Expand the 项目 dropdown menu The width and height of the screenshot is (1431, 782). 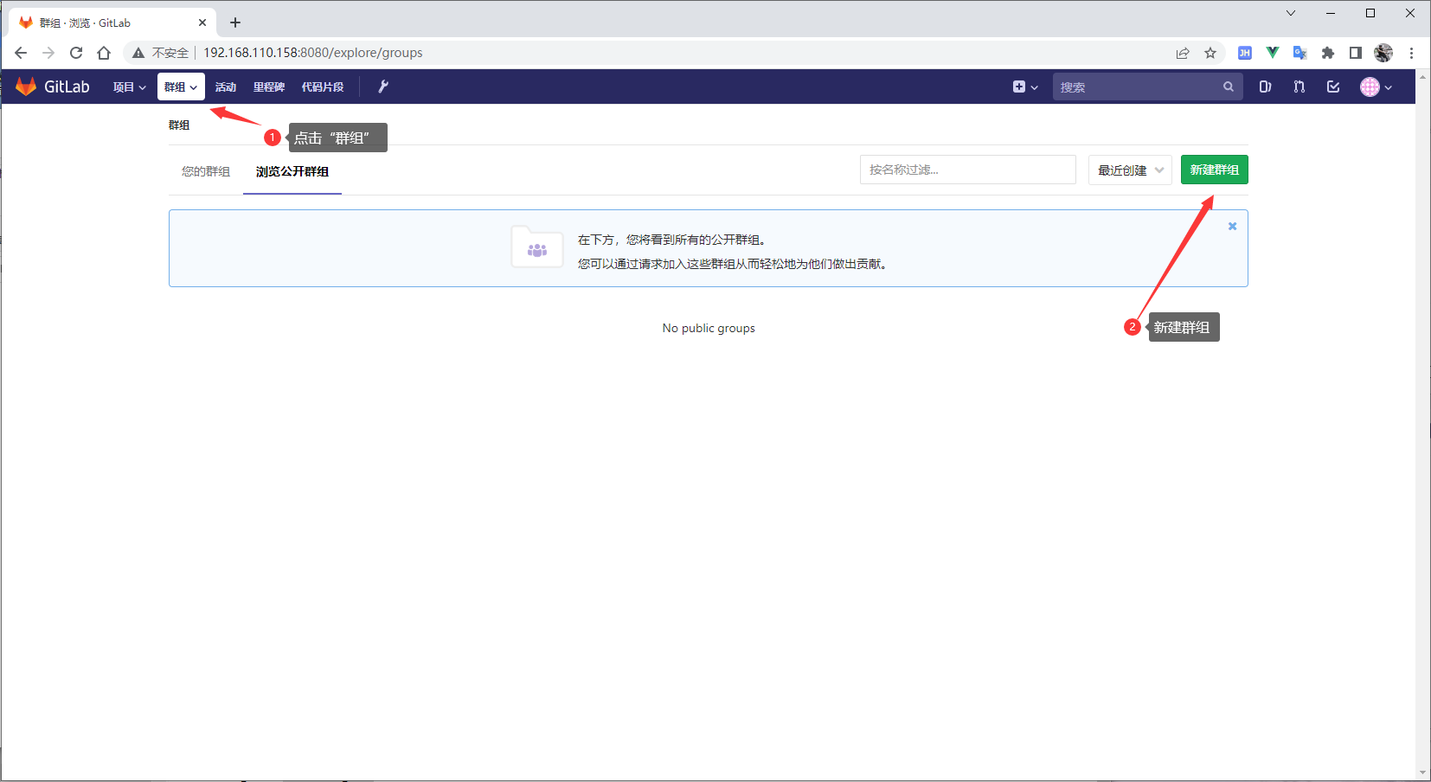coord(130,87)
